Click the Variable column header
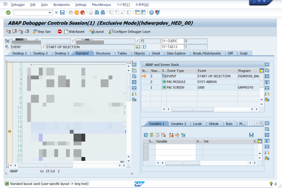Image resolution: width=282 pixels, height=188 pixels. [176, 141]
